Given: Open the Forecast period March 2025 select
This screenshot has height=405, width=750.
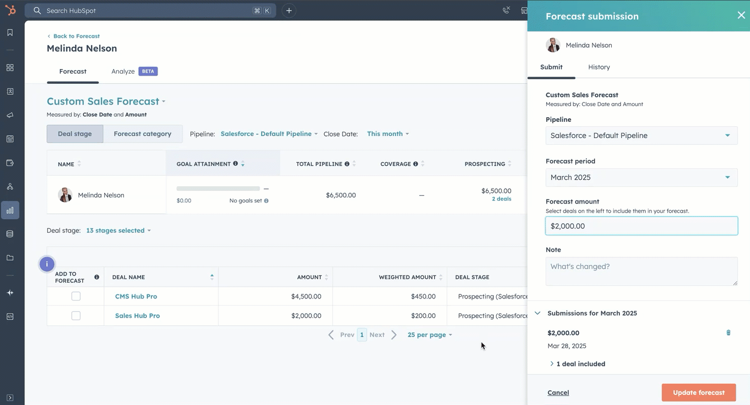Looking at the screenshot, I should click(x=641, y=178).
